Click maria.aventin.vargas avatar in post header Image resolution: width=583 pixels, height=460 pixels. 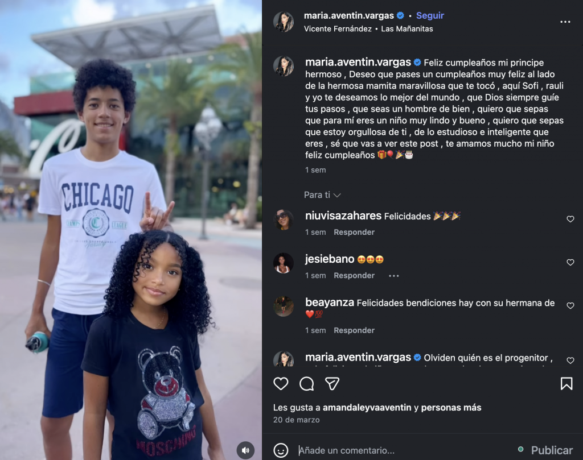click(284, 22)
